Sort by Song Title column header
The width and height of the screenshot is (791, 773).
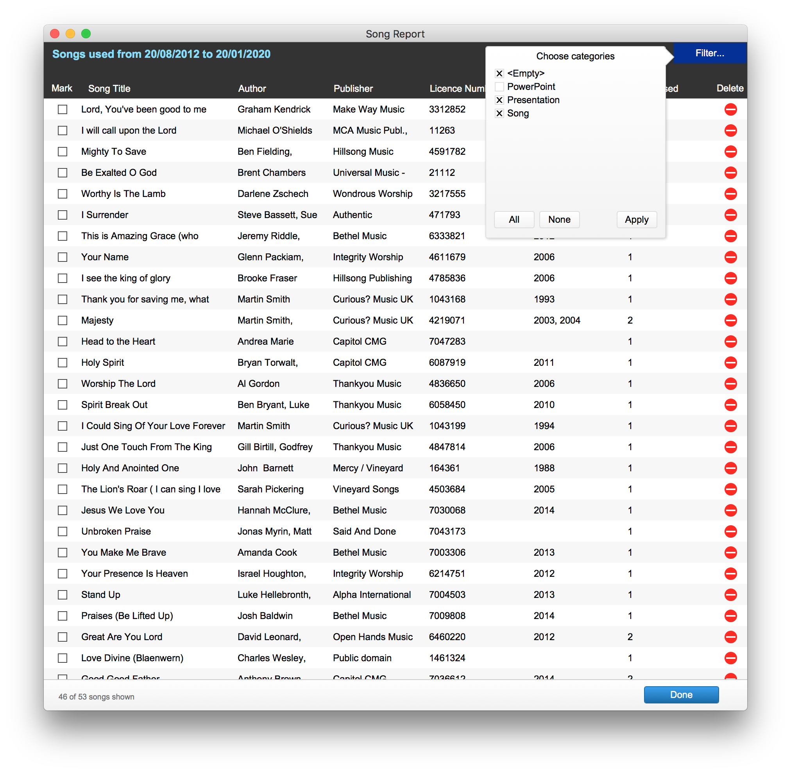point(109,88)
